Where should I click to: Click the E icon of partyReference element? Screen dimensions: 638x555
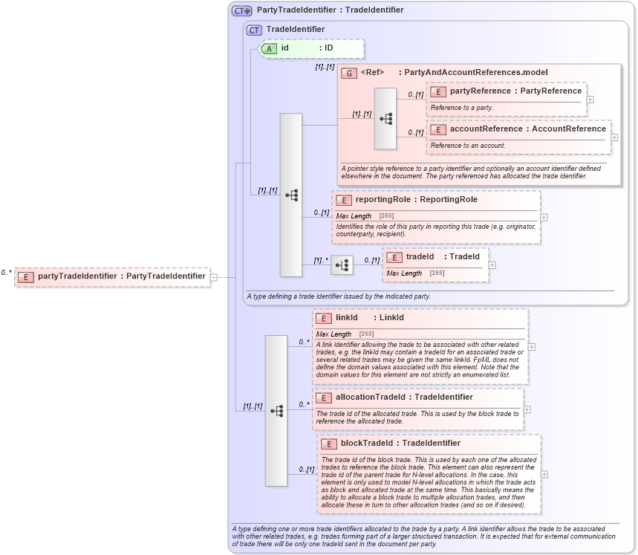pos(437,92)
